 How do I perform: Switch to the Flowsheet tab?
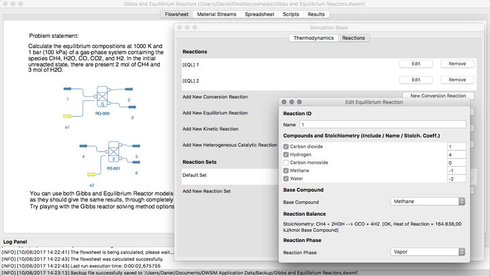(x=176, y=14)
